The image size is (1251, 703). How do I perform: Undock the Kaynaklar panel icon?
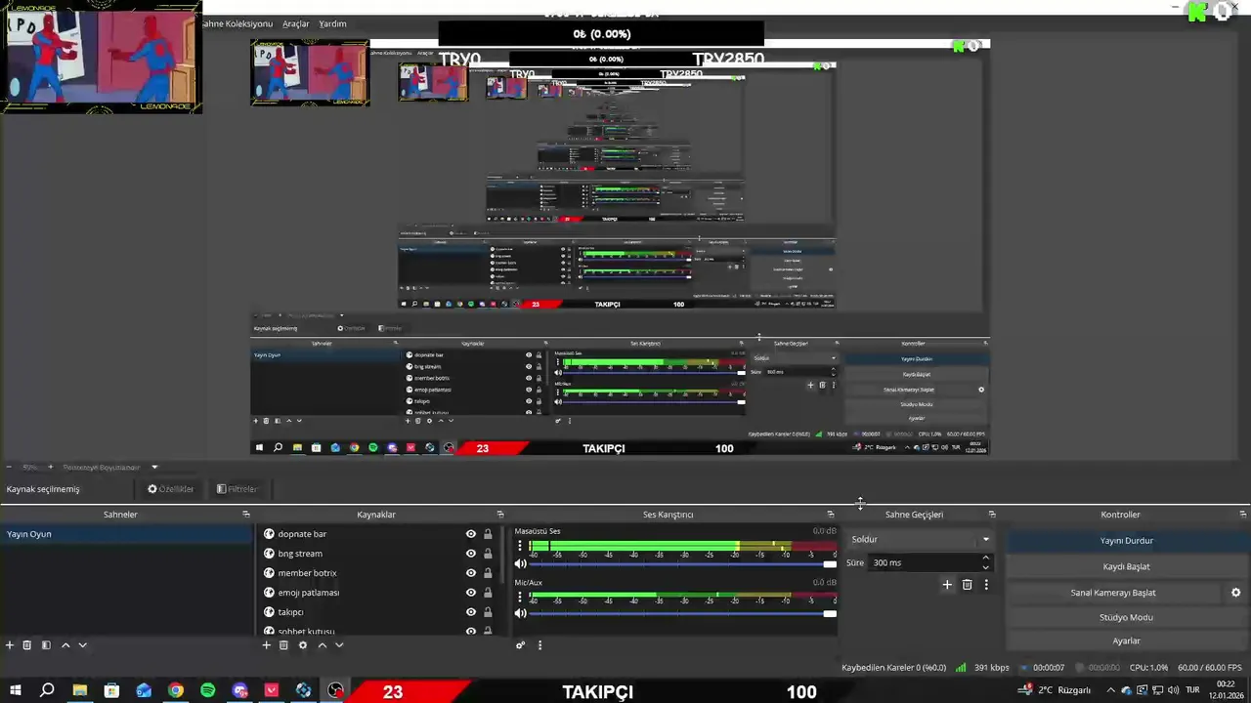(x=500, y=515)
